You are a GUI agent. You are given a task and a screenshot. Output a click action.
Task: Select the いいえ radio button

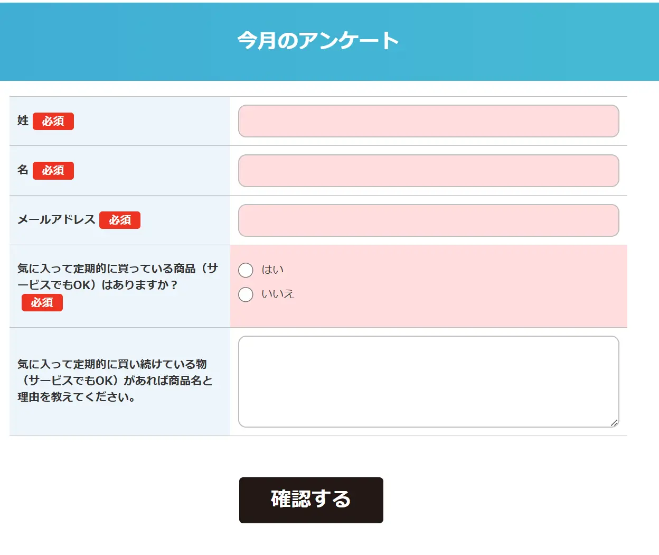(x=246, y=294)
